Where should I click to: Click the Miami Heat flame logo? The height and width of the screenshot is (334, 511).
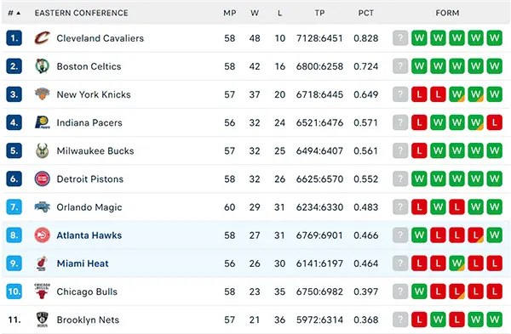[x=42, y=263]
